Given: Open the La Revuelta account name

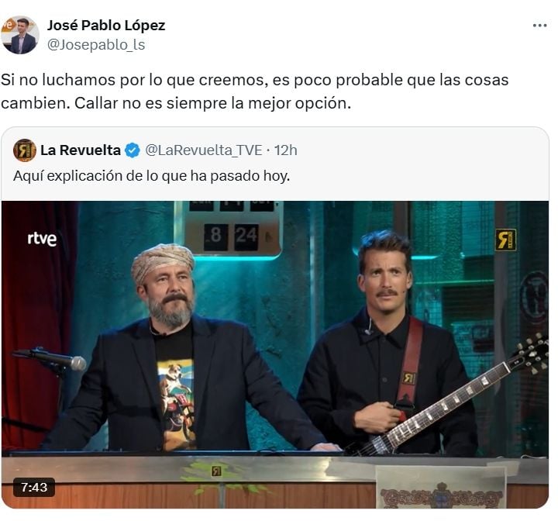Looking at the screenshot, I should click(x=81, y=150).
